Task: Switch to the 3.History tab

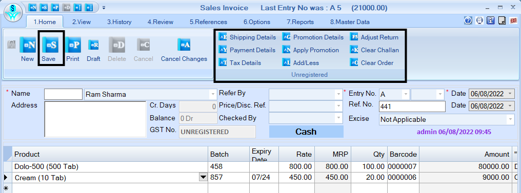Action: click(x=119, y=22)
